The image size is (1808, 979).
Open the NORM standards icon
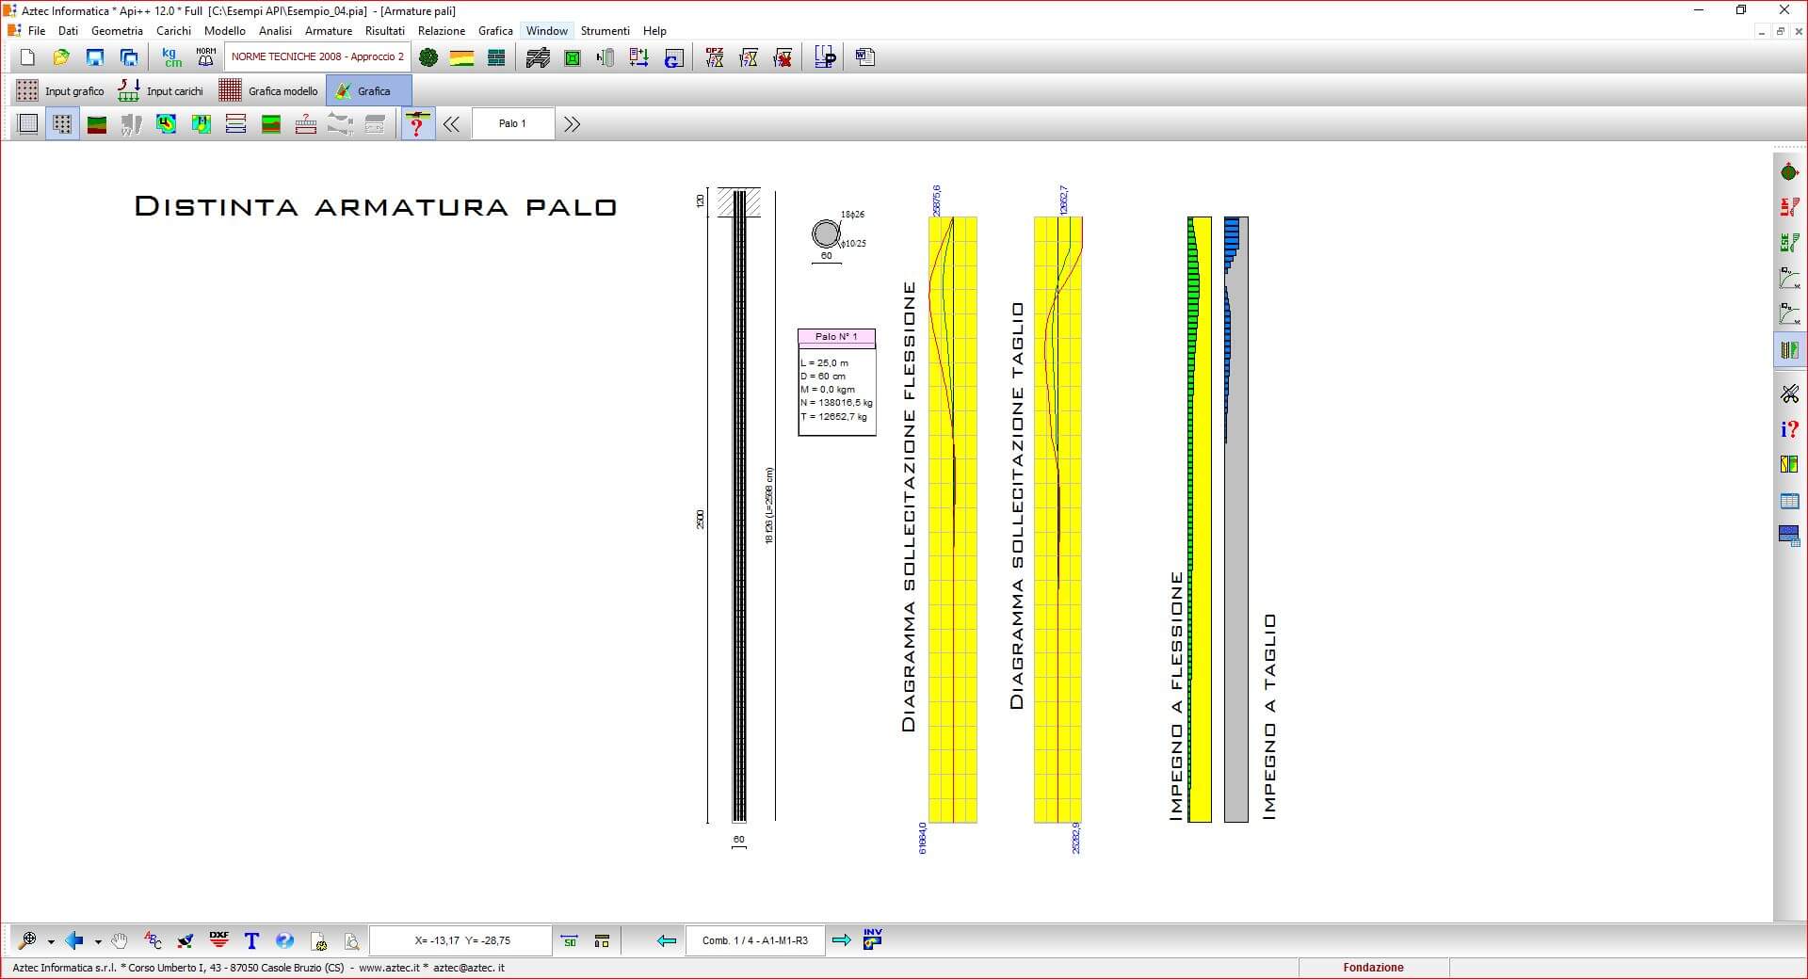tap(205, 57)
